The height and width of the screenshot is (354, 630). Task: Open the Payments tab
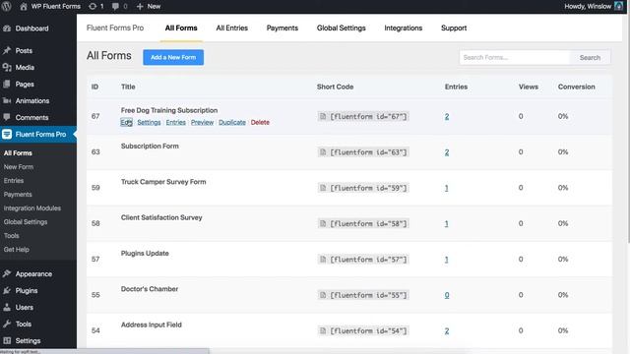[283, 29]
